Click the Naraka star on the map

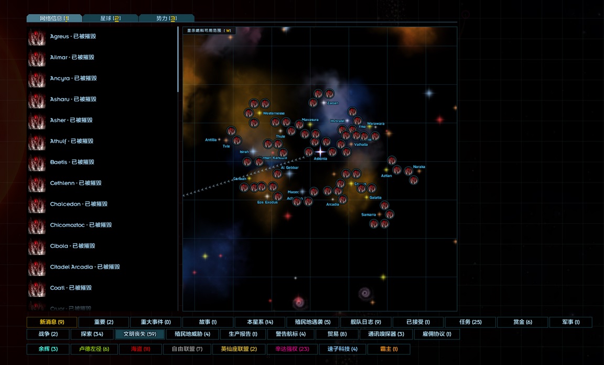[x=419, y=171]
